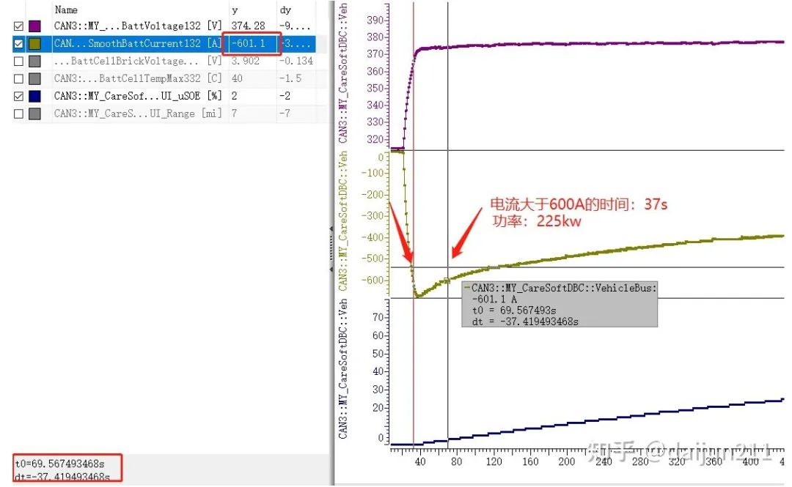The image size is (792, 487).
Task: Click the -0.134 dy value cell
Action: tap(297, 61)
